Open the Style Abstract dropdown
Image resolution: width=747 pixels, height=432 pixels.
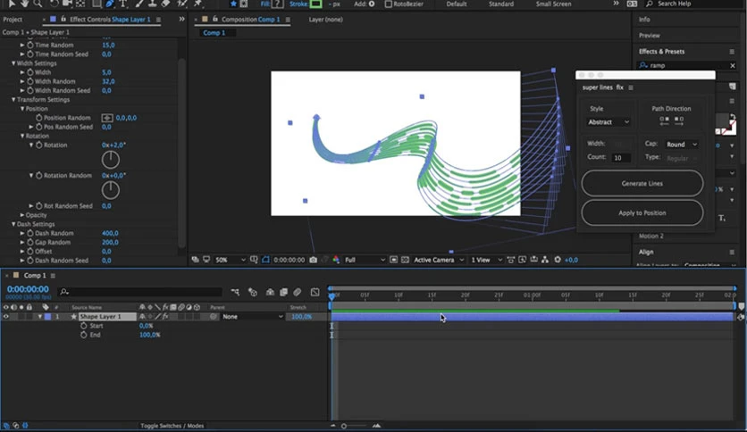pyautogui.click(x=609, y=122)
